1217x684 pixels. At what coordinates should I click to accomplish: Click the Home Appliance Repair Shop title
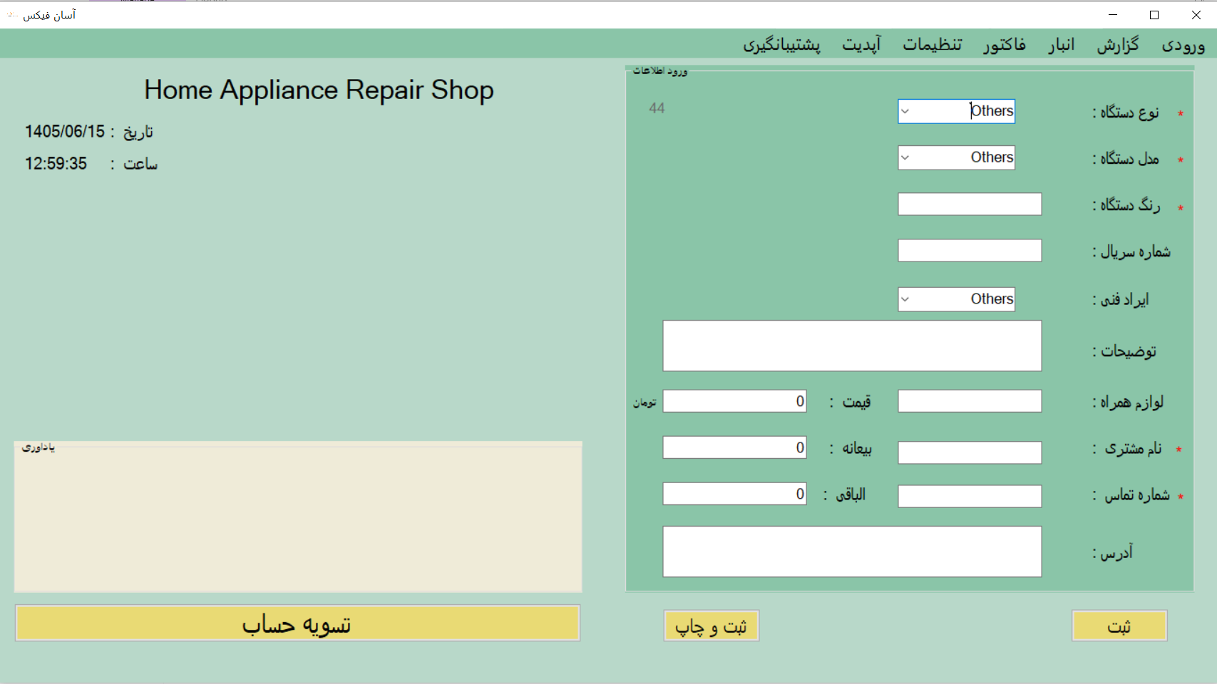coord(319,90)
